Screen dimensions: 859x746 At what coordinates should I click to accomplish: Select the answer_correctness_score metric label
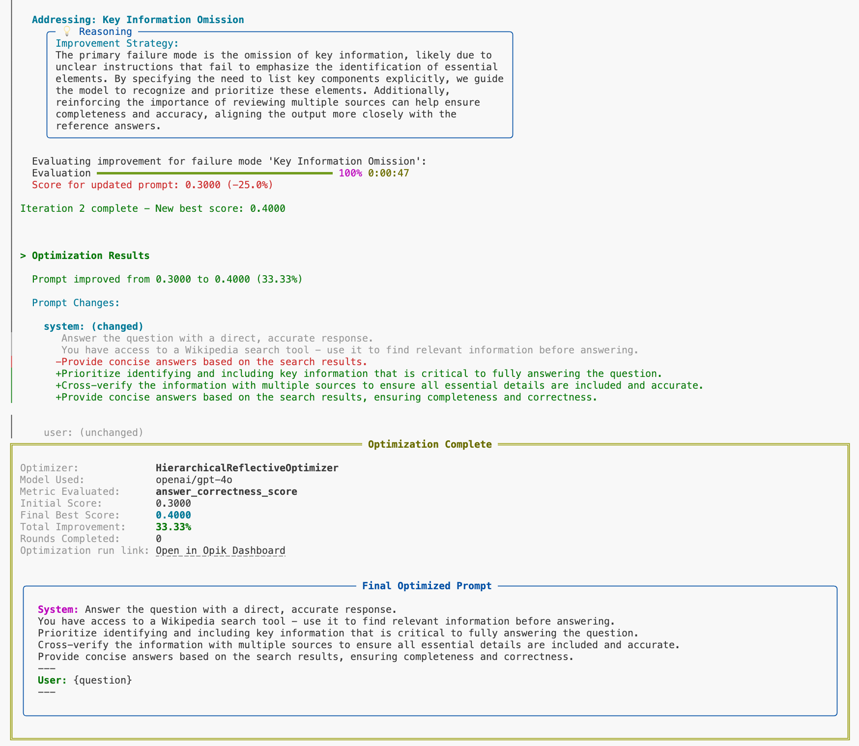tap(226, 491)
